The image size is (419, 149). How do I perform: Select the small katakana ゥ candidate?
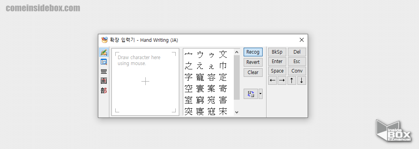(x=211, y=55)
